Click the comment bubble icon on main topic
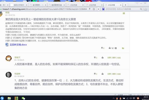The image size is (149, 100). 116,48
